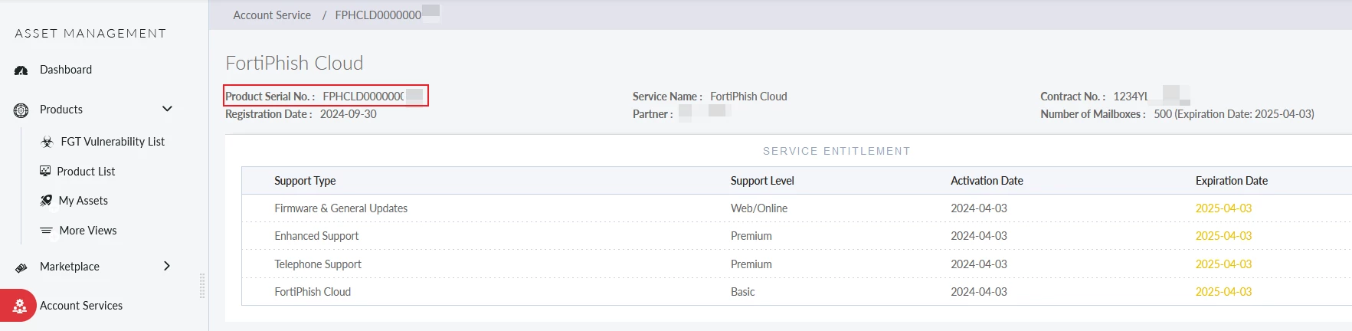Click the Expiration Date column header
Image resolution: width=1352 pixels, height=331 pixels.
[x=1231, y=181]
